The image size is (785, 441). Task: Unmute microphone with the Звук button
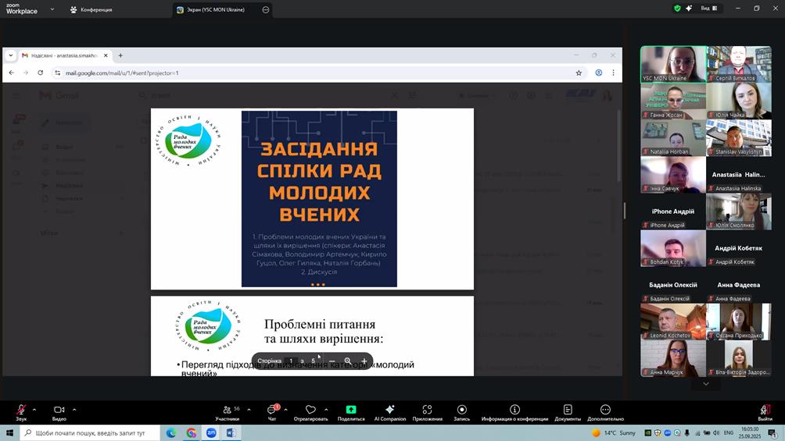click(21, 411)
